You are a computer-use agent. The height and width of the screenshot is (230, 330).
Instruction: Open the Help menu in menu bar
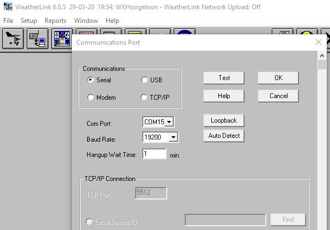point(112,21)
